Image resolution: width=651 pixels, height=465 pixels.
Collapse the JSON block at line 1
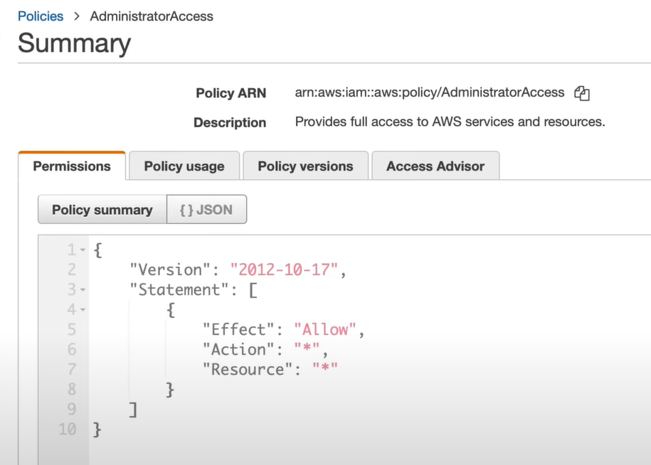83,250
